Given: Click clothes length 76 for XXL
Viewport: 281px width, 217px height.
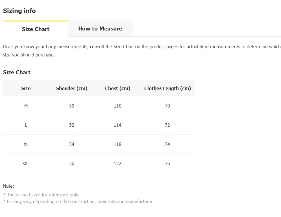Looking at the screenshot, I should click(x=167, y=163).
